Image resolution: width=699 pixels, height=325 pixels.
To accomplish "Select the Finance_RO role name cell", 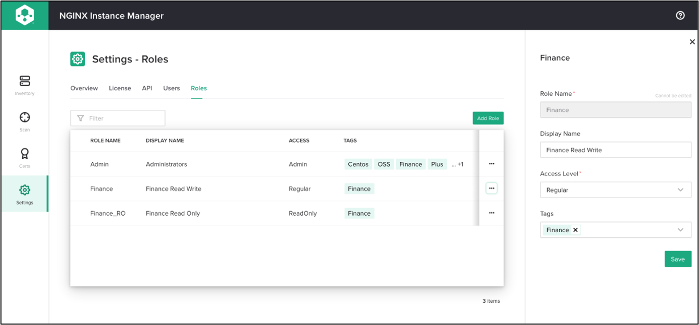I will pyautogui.click(x=108, y=214).
